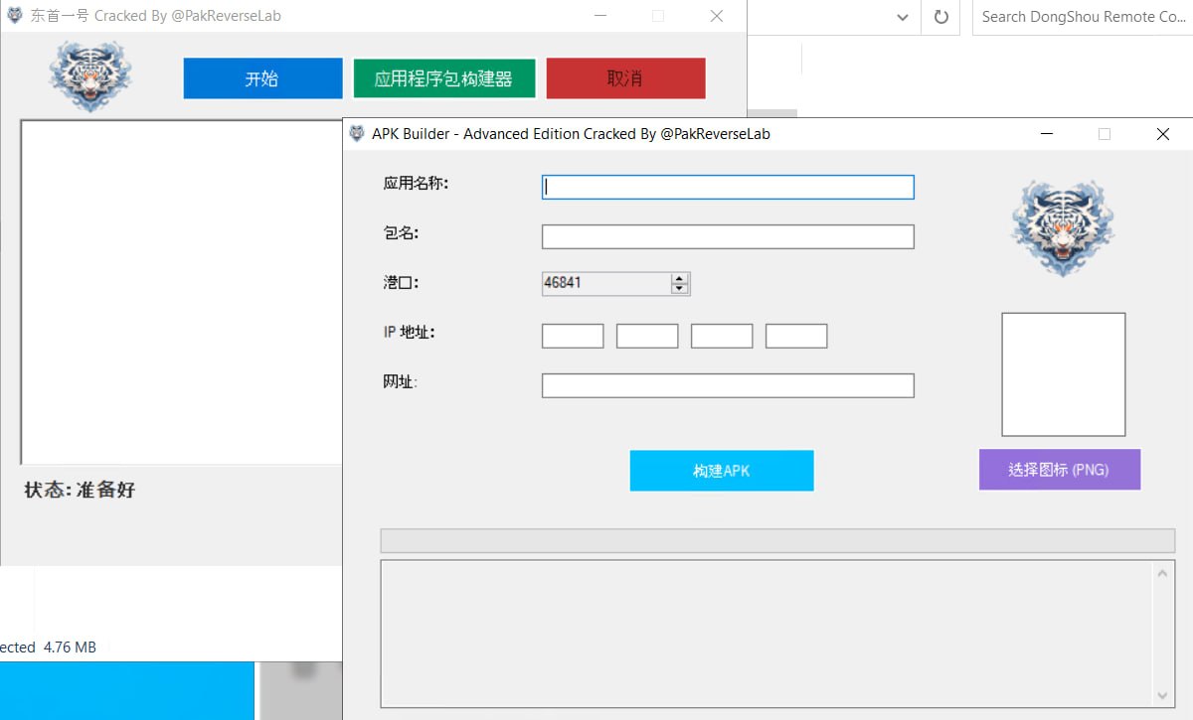Close the APK Builder window

(1163, 134)
